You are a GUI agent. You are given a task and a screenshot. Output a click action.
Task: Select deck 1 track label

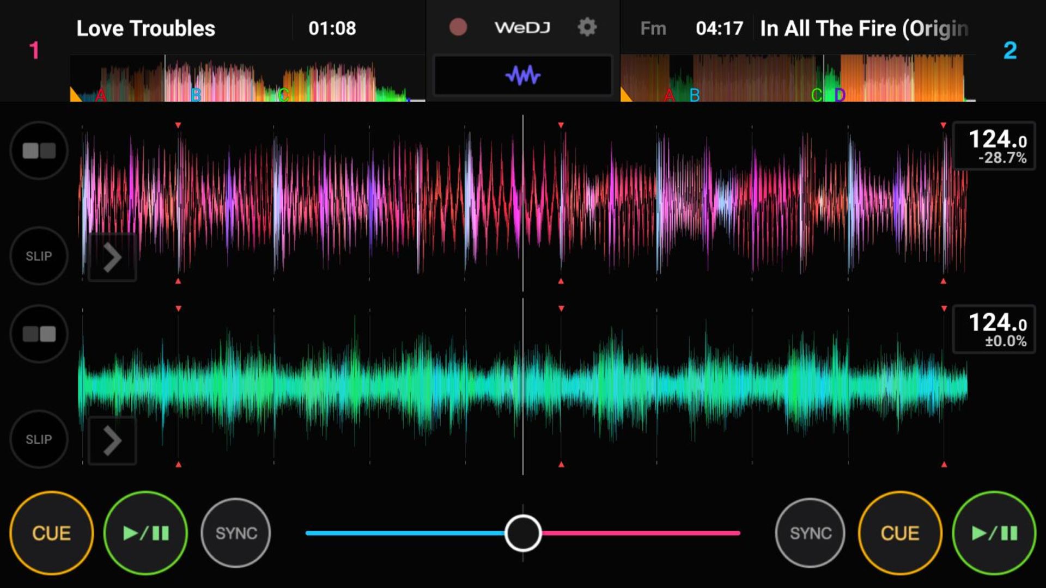[146, 28]
